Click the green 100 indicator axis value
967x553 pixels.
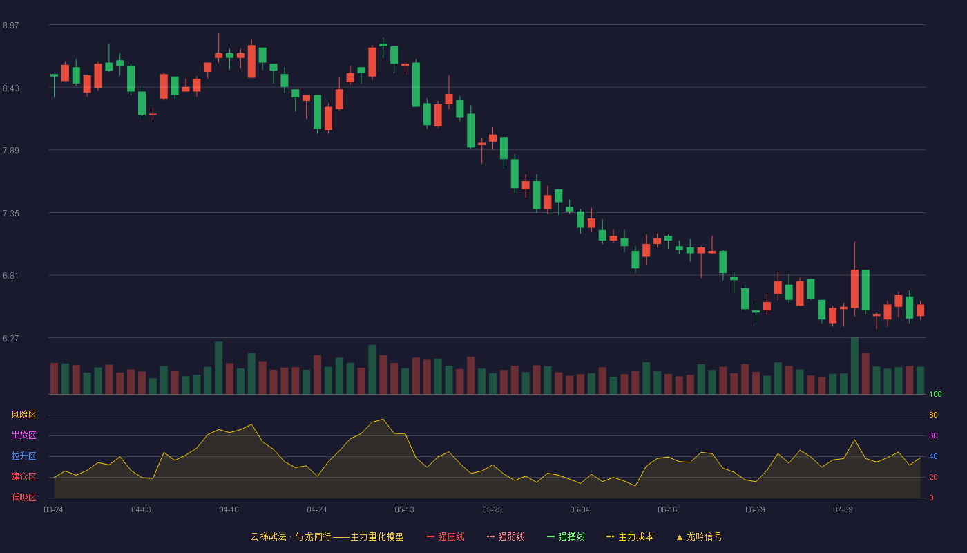[935, 395]
